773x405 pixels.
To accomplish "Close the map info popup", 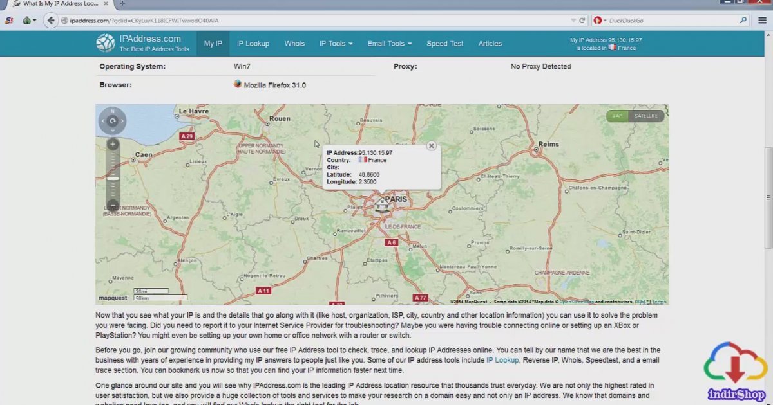I will (432, 146).
